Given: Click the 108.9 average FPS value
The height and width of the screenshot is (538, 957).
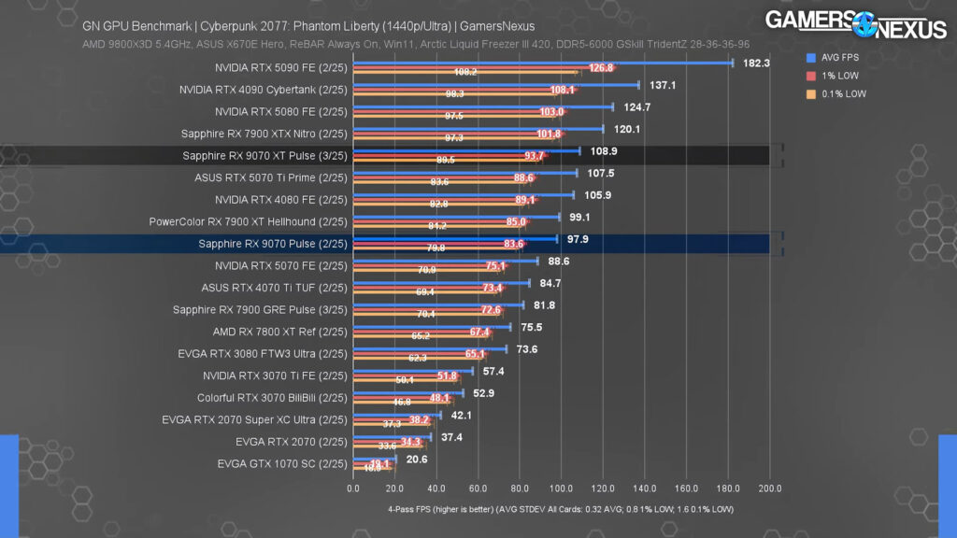Looking at the screenshot, I should [x=604, y=150].
